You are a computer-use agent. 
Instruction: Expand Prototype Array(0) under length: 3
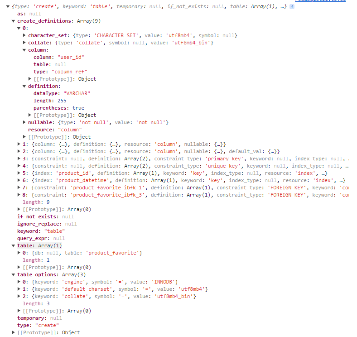click(19, 311)
